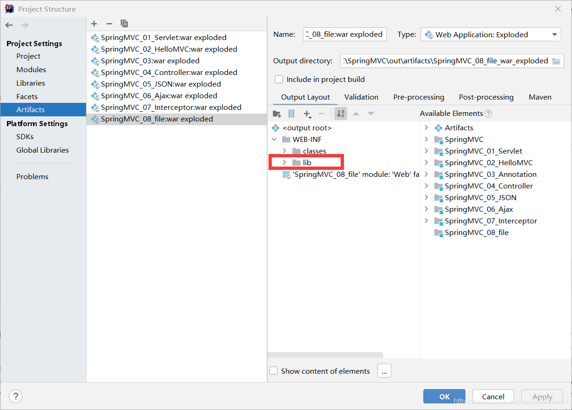Open SDKs under Platform Settings

pyautogui.click(x=25, y=137)
